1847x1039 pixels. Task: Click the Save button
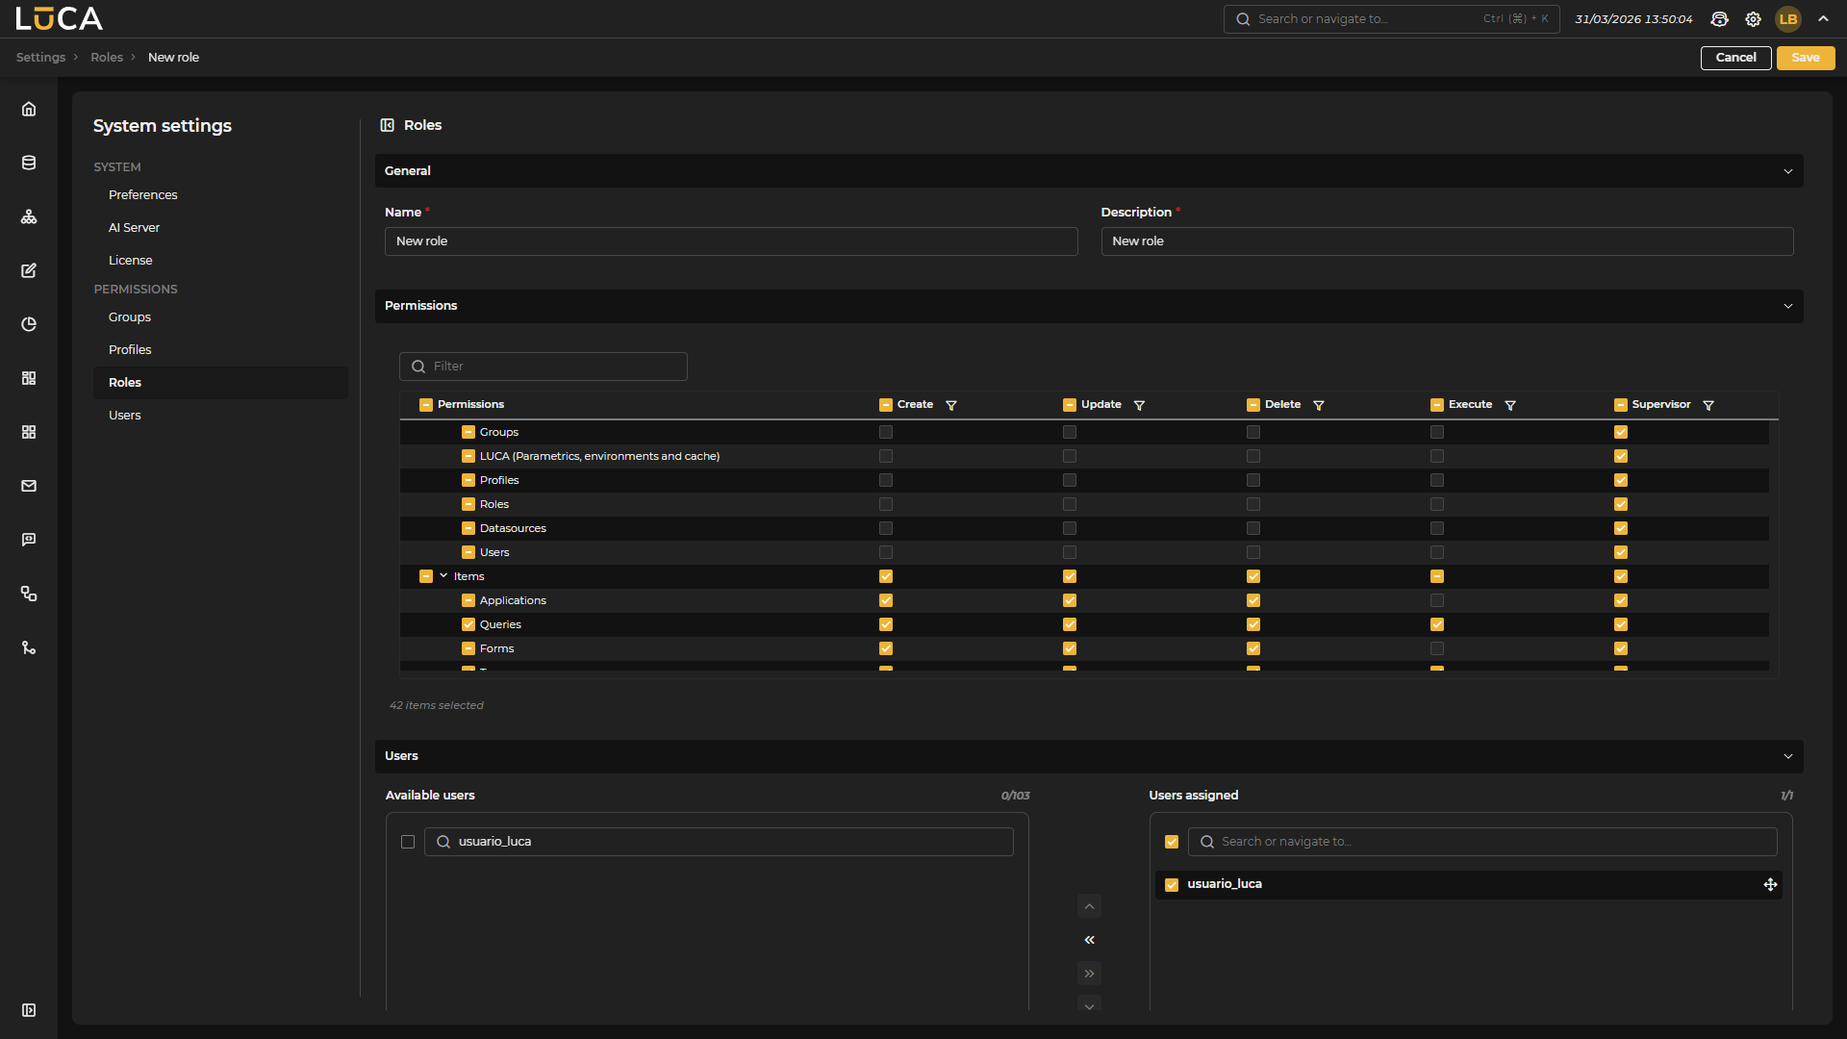point(1805,58)
